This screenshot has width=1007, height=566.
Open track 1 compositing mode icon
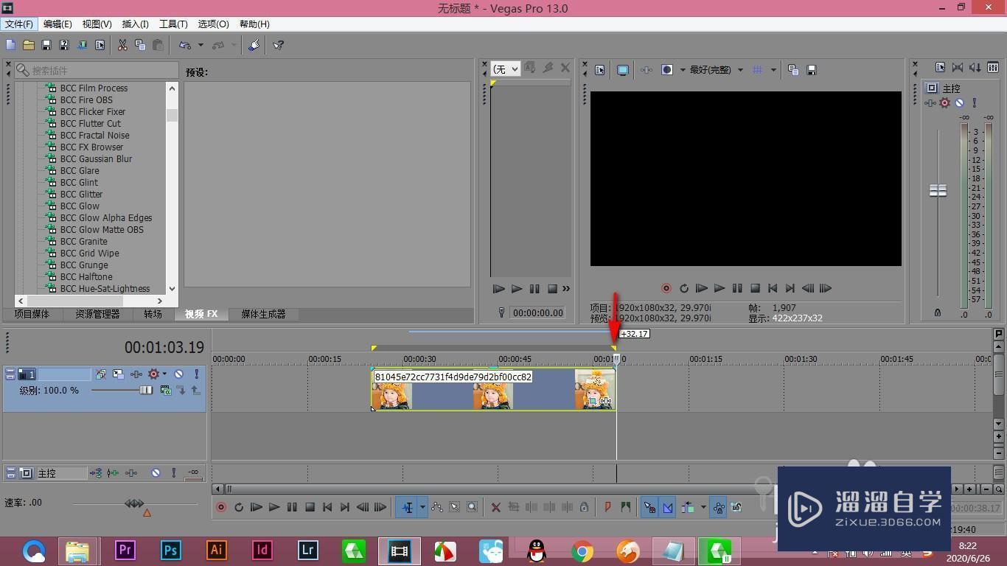165,390
